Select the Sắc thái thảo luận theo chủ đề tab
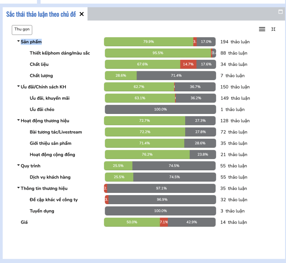 [x=41, y=14]
